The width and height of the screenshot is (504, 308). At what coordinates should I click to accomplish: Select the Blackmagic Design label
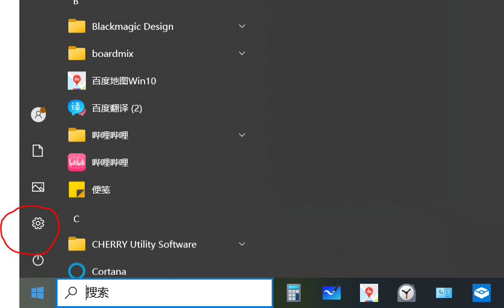coord(133,27)
